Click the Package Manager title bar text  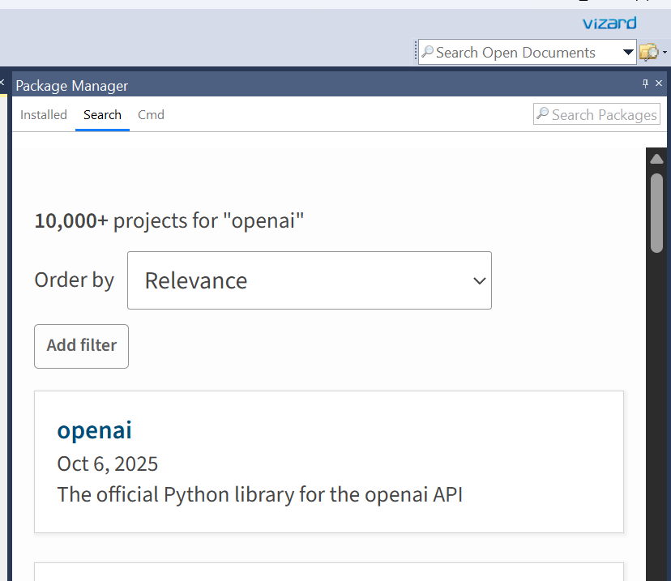pos(72,86)
